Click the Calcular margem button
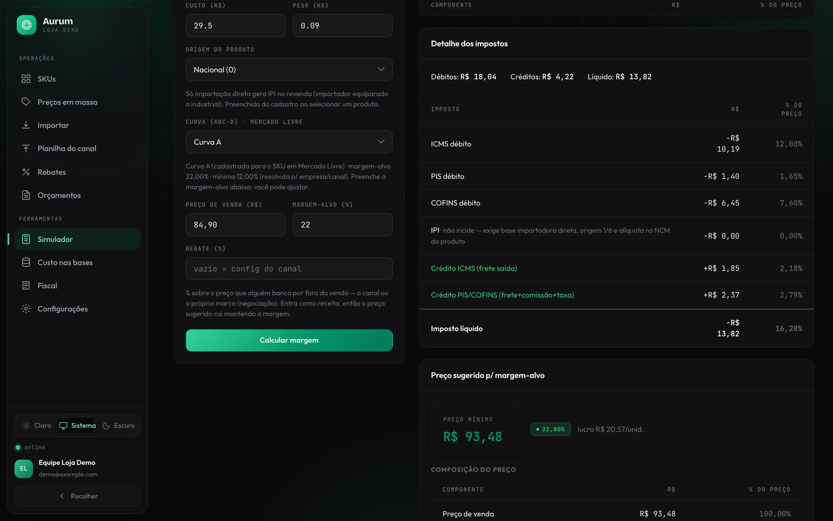833x521 pixels. [x=289, y=340]
